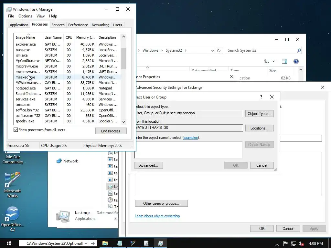Viewport: 331px width, 248px height.
Task: Switch to Microsoft Works taskbar icon
Action: pos(133,243)
